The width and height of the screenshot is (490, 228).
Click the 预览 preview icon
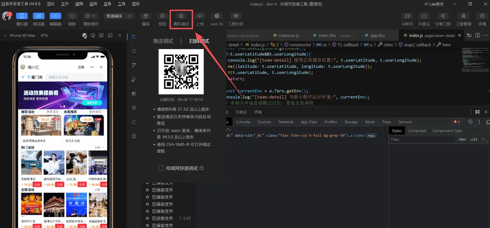162,16
